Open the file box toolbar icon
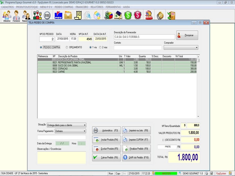Screen dimensions: 235x176 point(68,15)
